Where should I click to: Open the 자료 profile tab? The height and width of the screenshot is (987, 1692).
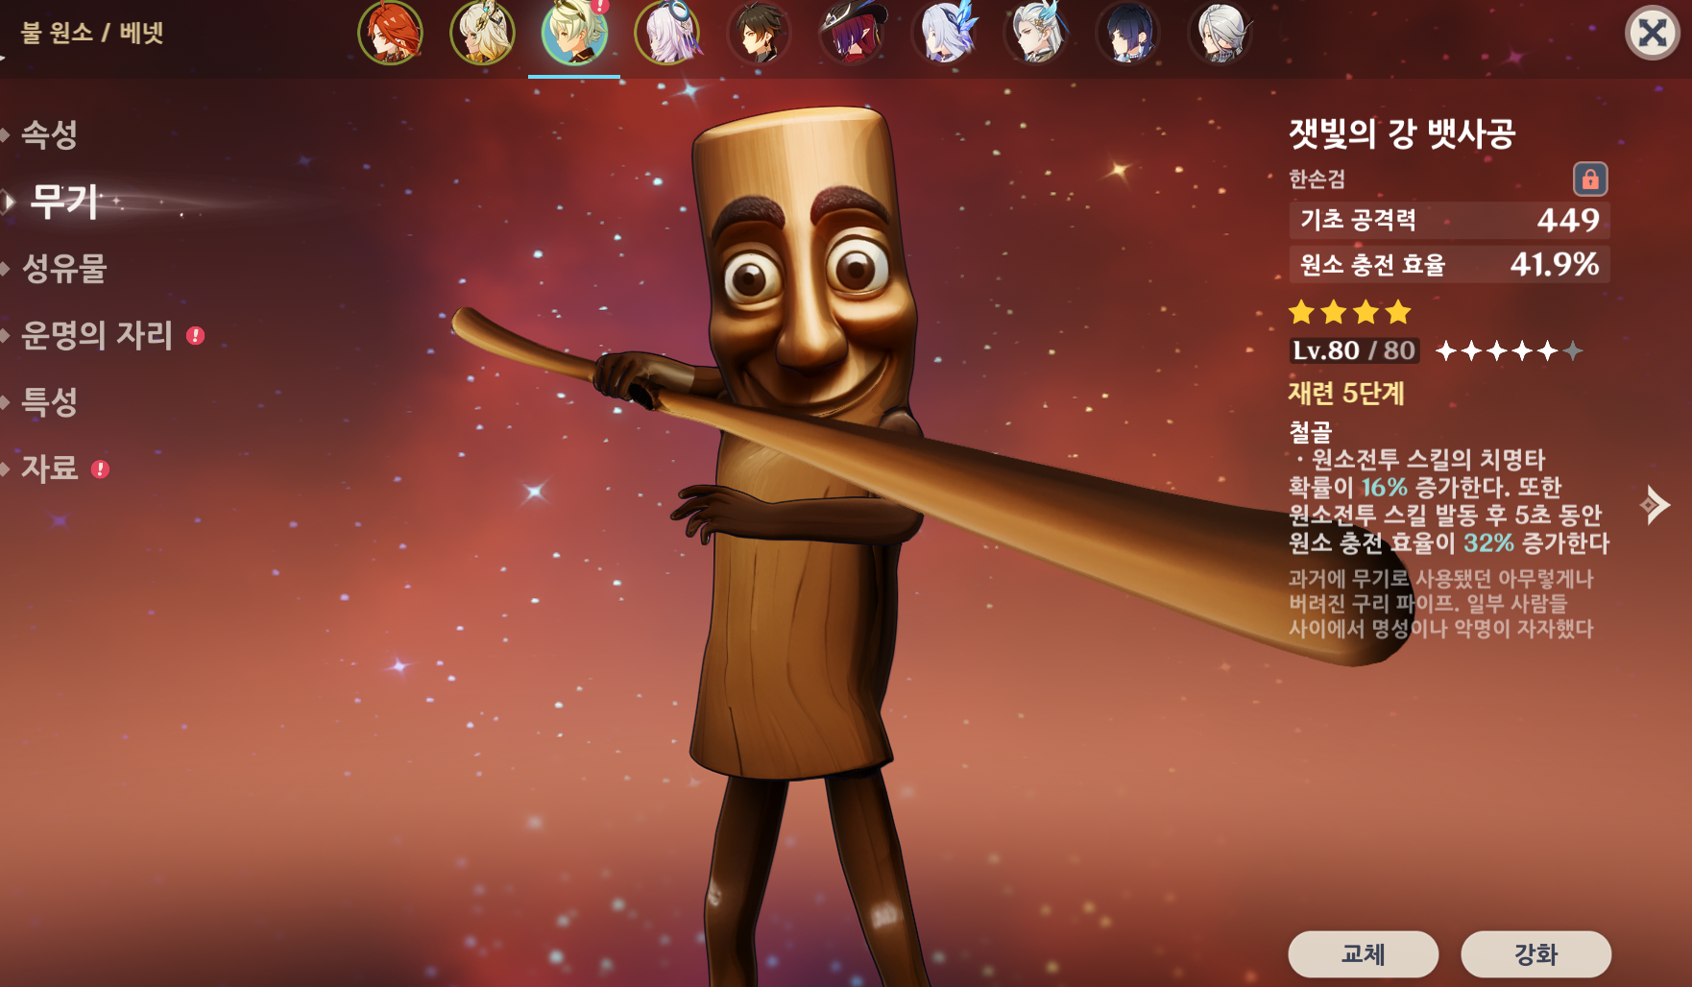point(49,469)
